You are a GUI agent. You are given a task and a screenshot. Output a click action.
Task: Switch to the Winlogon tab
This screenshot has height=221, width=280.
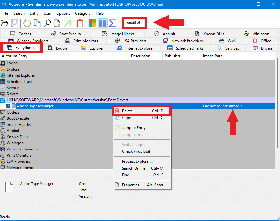click(257, 34)
